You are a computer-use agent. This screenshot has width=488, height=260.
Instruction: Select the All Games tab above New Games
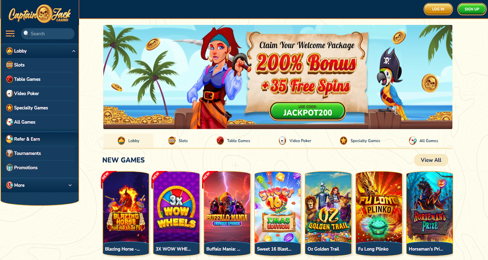point(424,141)
